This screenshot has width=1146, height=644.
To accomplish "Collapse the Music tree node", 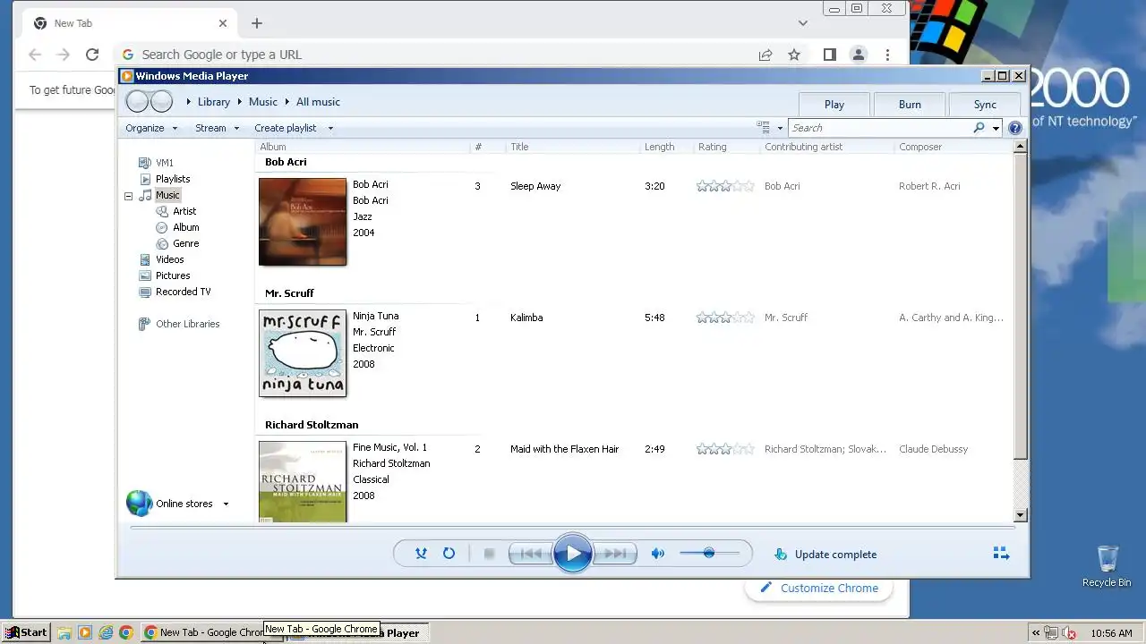I will tap(128, 196).
